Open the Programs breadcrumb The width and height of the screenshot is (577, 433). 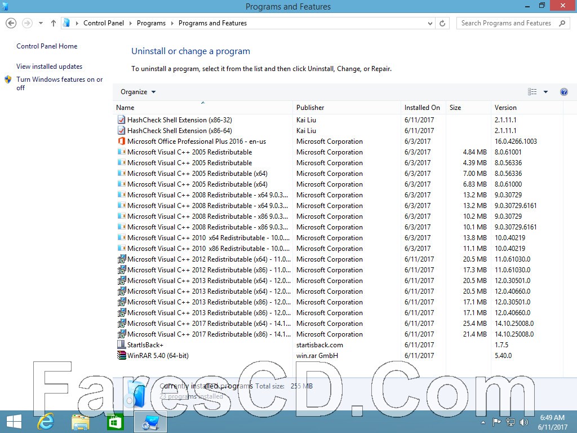151,23
